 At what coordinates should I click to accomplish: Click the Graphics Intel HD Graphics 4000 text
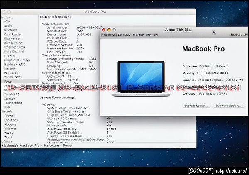(212, 80)
